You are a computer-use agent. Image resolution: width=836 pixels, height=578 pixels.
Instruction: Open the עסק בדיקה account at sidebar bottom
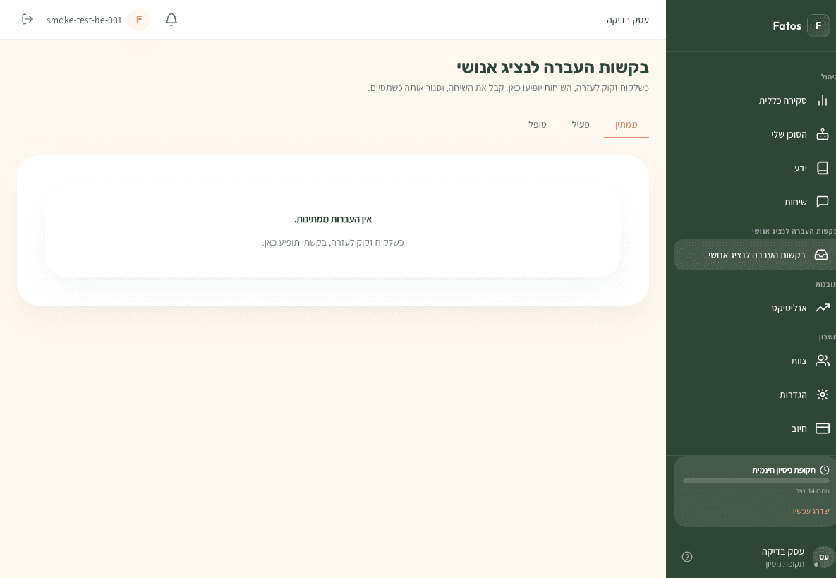coord(782,557)
